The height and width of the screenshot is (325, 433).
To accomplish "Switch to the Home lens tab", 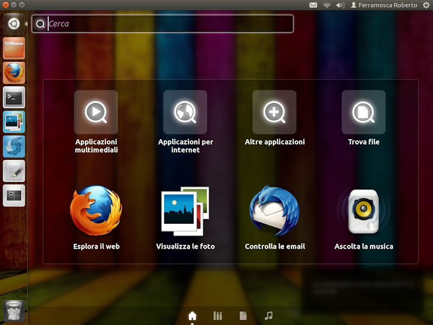I will point(192,316).
